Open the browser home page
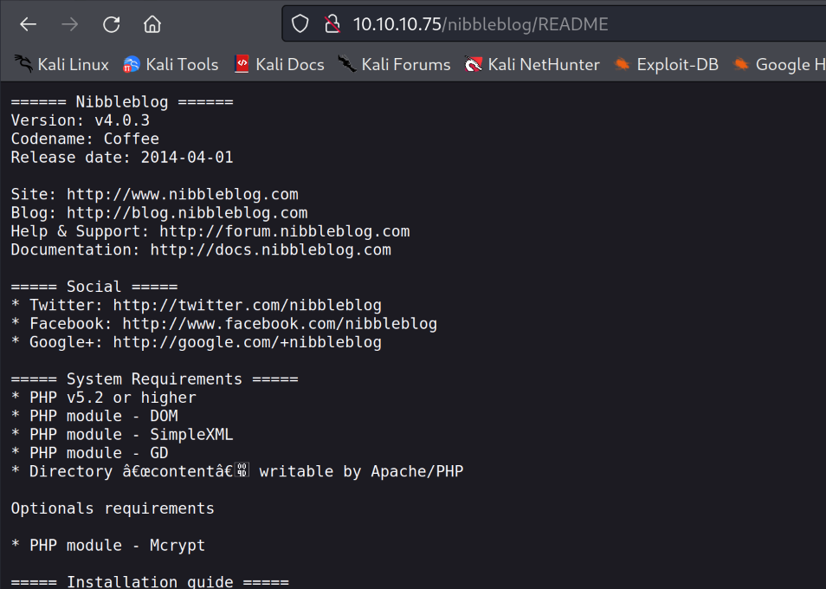826x589 pixels. coord(152,24)
